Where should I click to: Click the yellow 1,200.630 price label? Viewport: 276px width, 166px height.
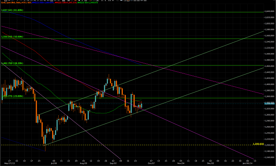[258, 144]
